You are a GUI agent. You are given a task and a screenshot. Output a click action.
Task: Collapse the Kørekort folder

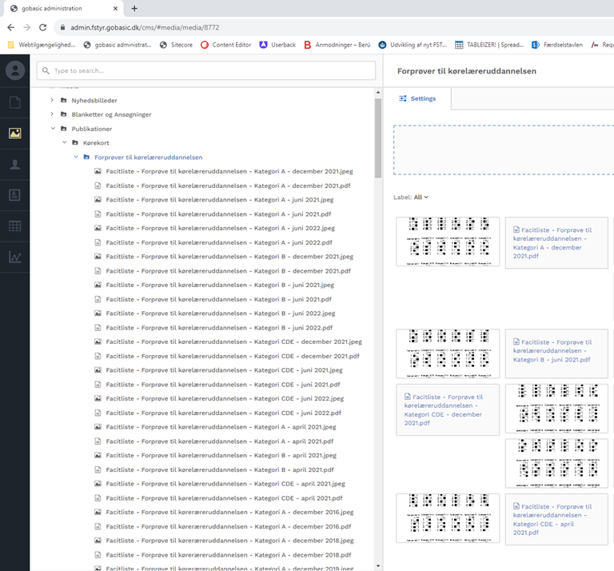pos(64,143)
